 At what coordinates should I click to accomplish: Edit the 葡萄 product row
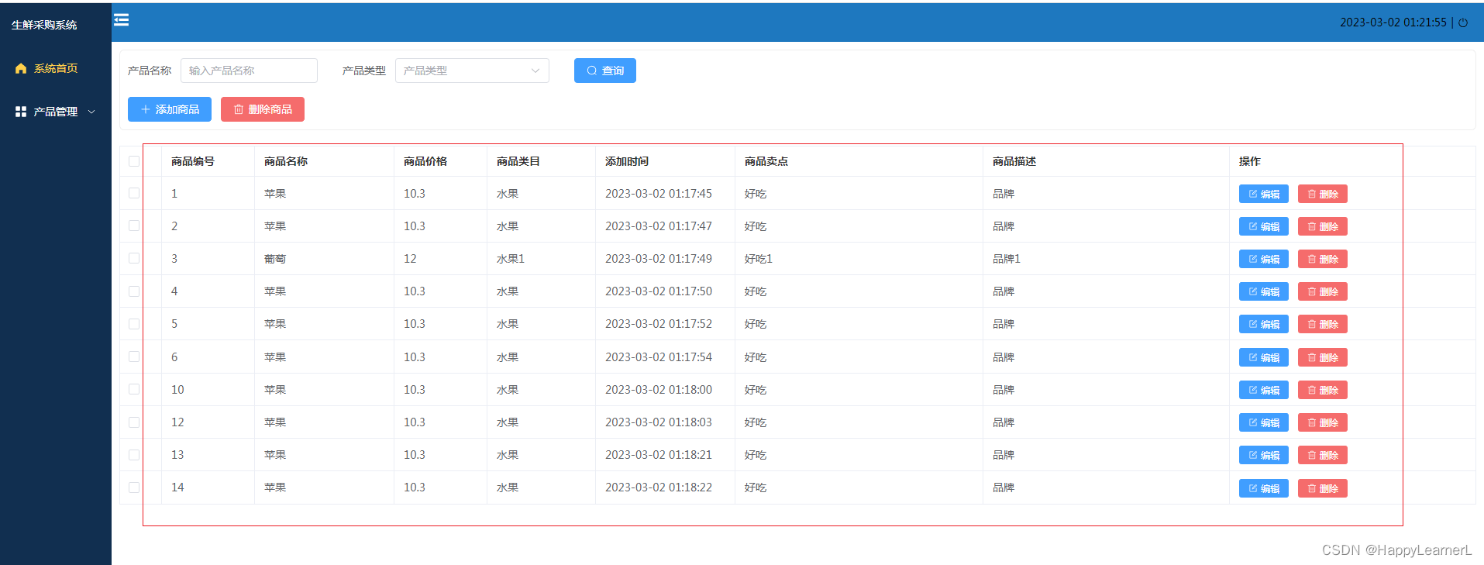(x=1263, y=259)
